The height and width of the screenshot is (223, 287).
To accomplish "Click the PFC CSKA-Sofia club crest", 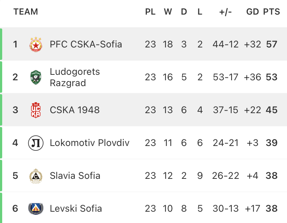I will point(36,44).
